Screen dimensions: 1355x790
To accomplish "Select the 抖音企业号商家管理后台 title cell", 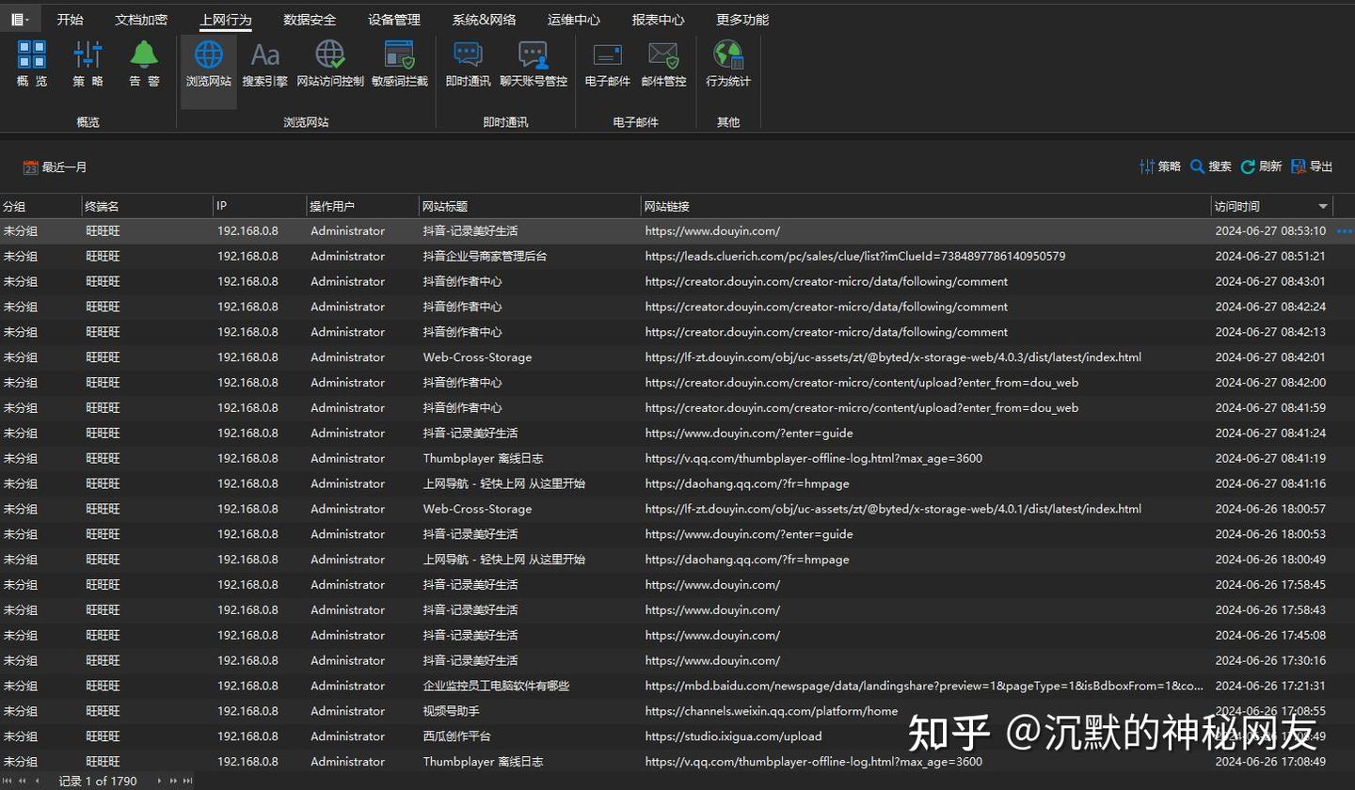I will (x=485, y=257).
